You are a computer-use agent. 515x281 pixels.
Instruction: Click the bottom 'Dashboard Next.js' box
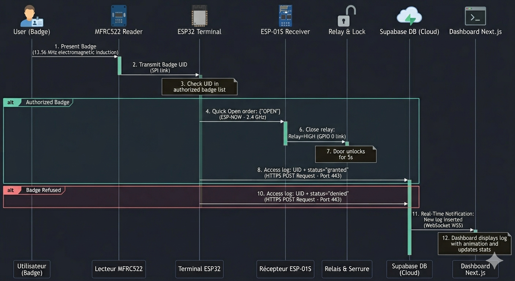click(x=475, y=269)
